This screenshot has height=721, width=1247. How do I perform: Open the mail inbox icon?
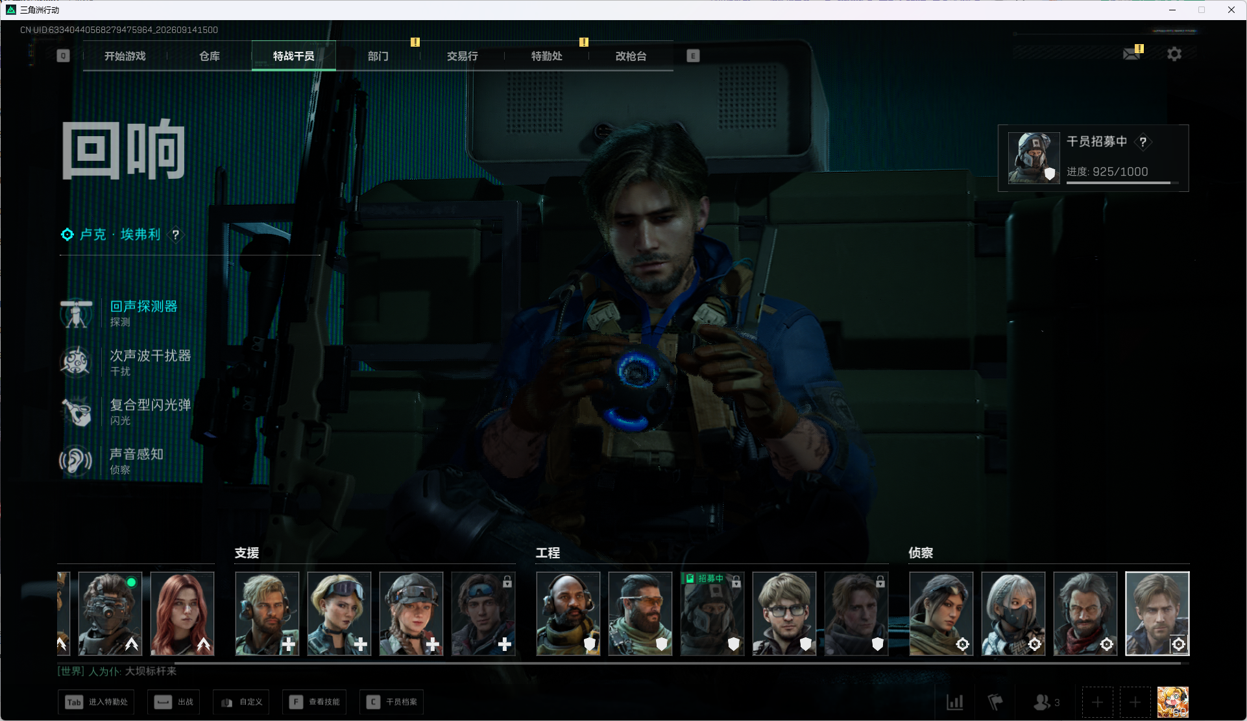[x=1132, y=54]
